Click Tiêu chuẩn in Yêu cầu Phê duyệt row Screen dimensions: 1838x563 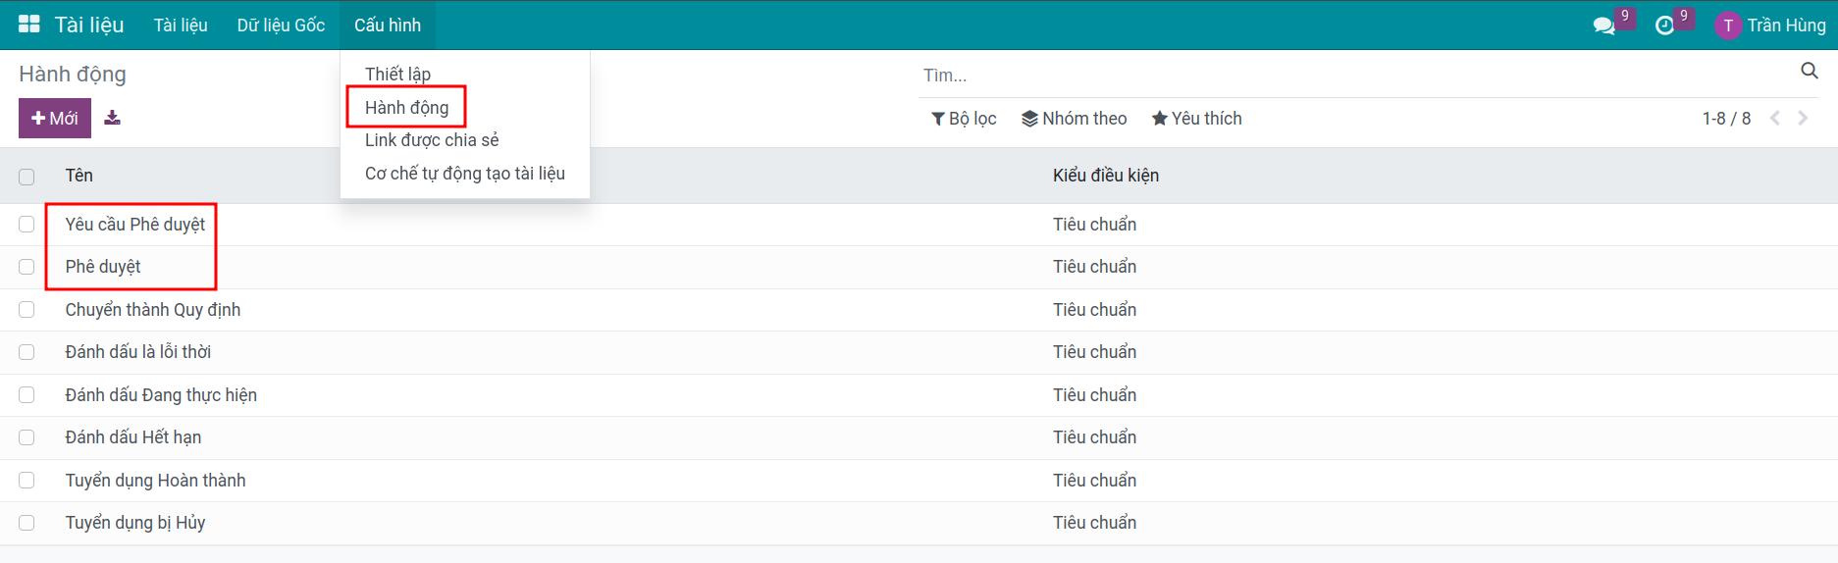[x=1095, y=225]
